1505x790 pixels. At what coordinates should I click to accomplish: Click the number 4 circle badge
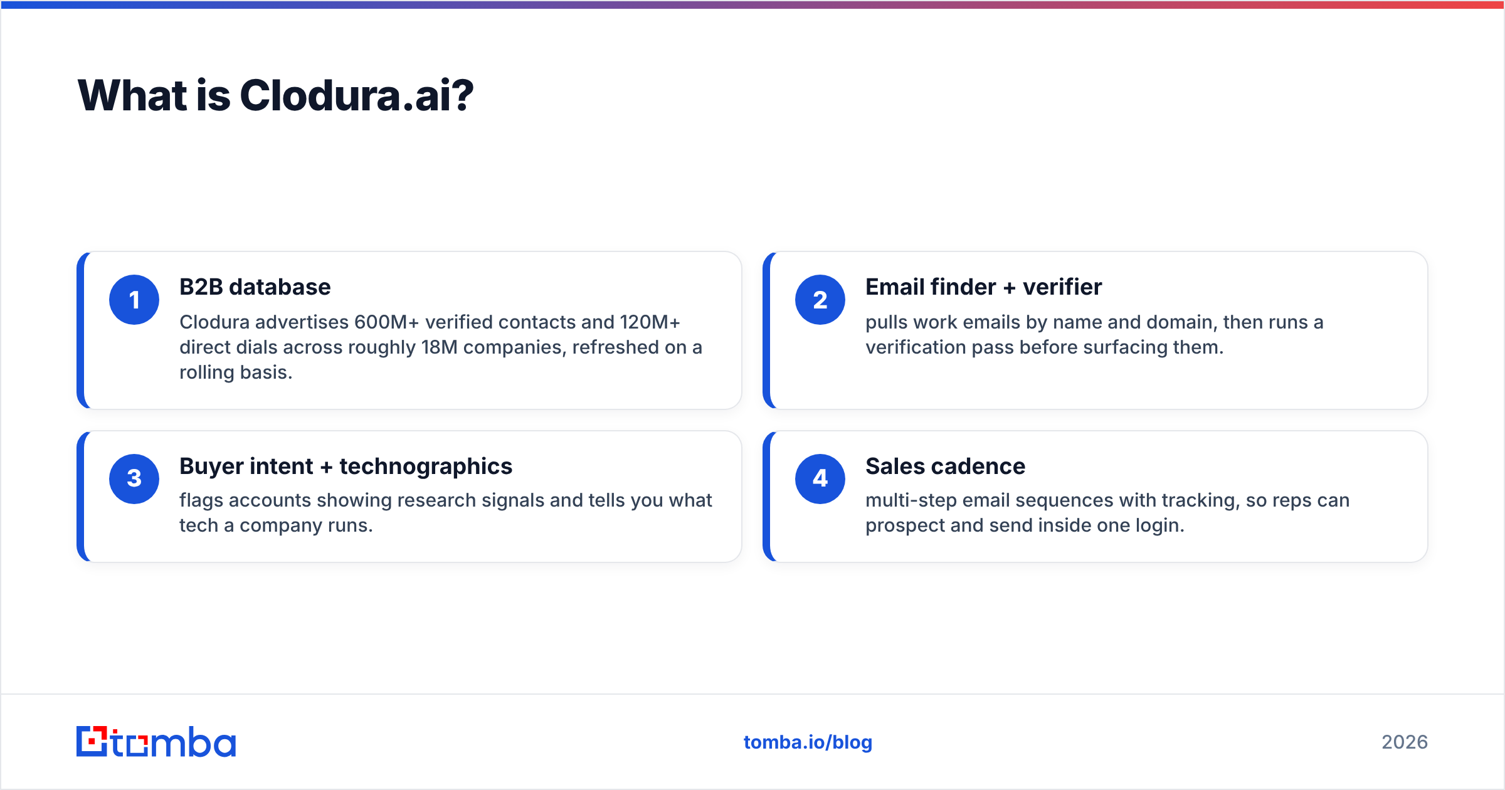[x=820, y=479]
